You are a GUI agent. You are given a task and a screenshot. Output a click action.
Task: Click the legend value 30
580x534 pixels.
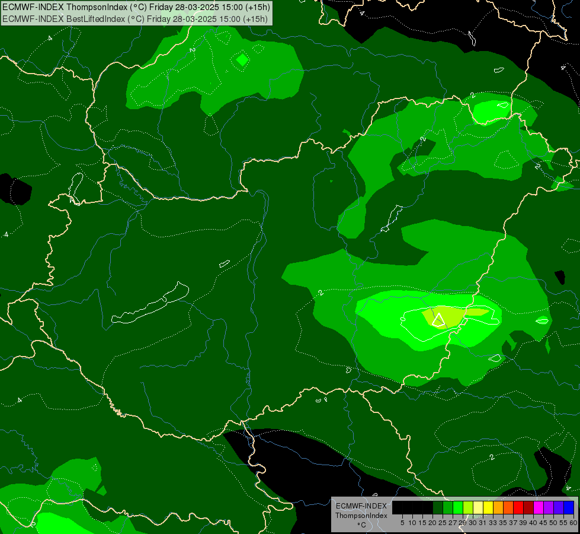click(473, 523)
